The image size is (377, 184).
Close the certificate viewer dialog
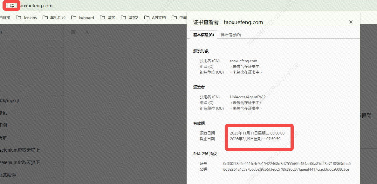click(351, 22)
